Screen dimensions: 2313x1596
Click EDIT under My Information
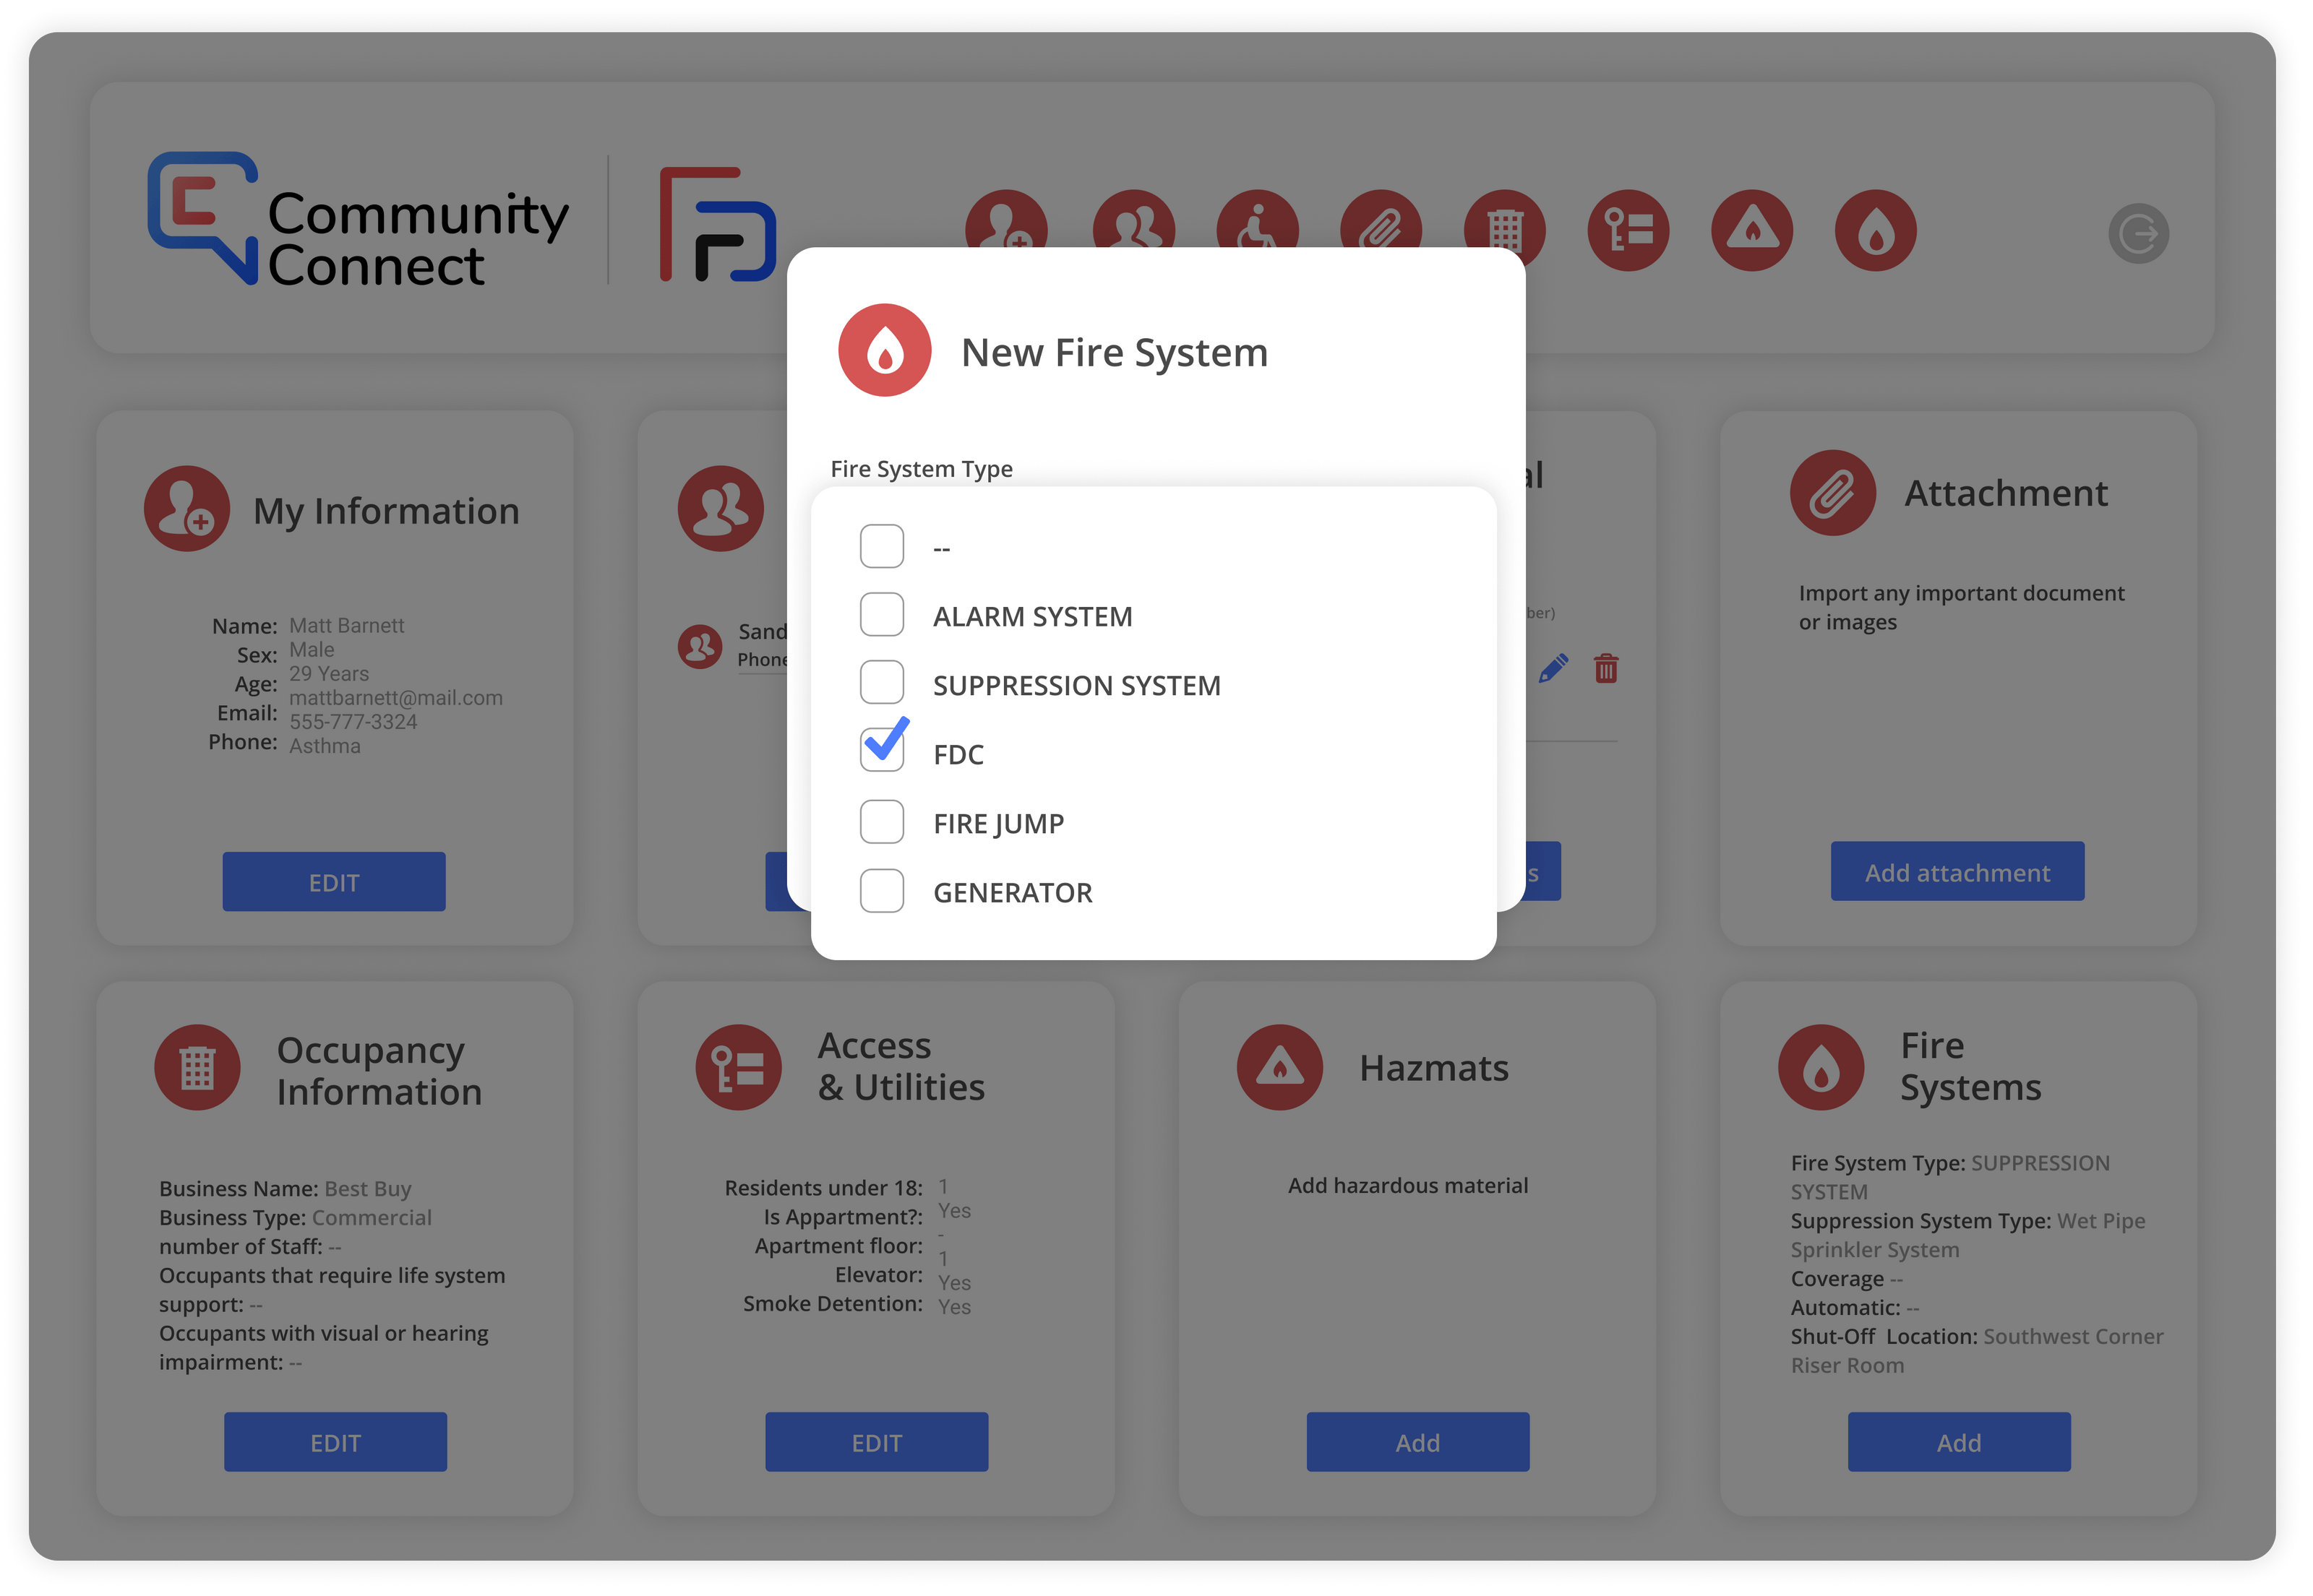coord(333,881)
